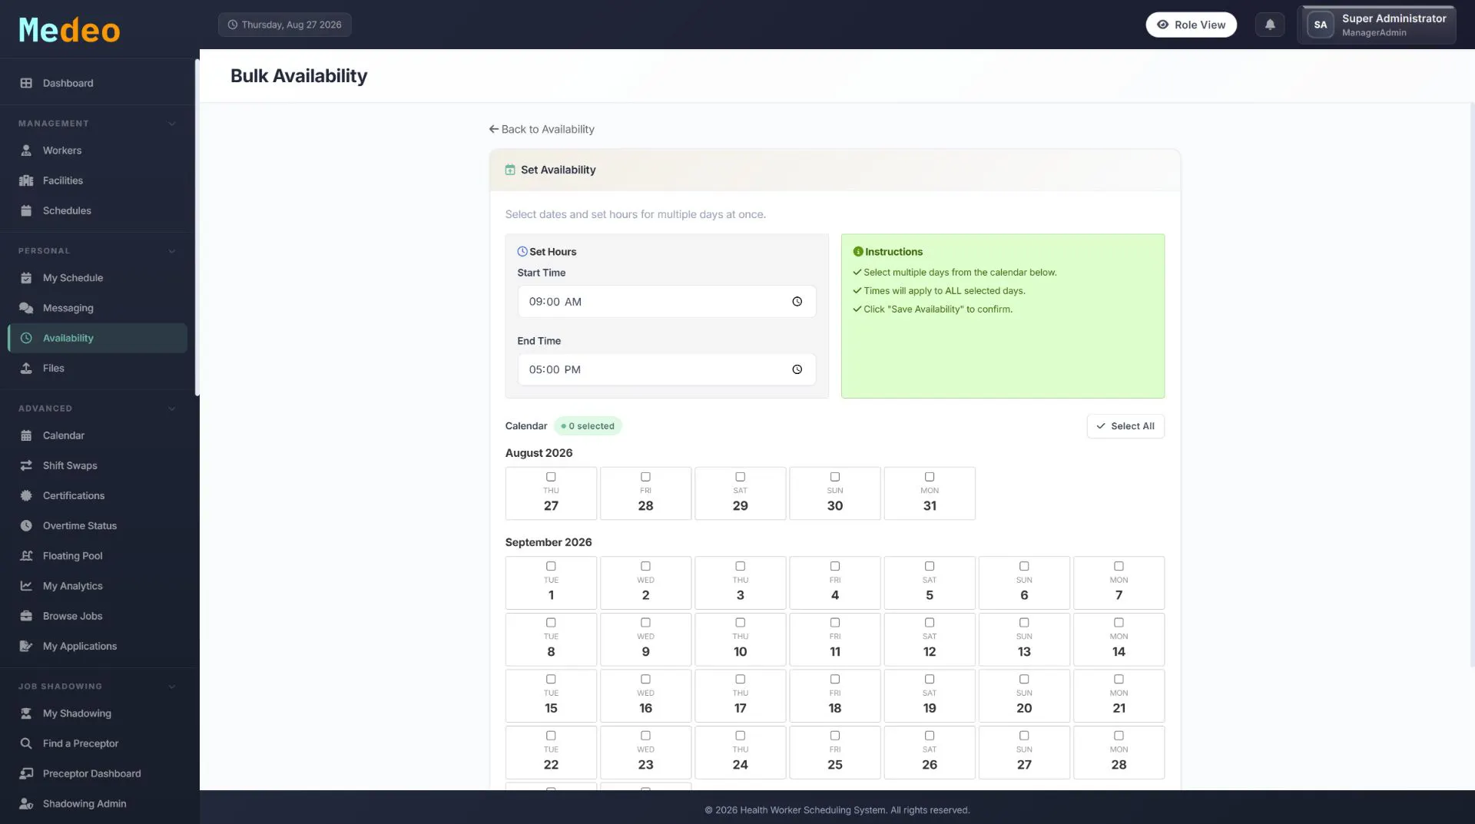This screenshot has width=1475, height=824.
Task: Open the Find a Preceptor item
Action: [98, 743]
